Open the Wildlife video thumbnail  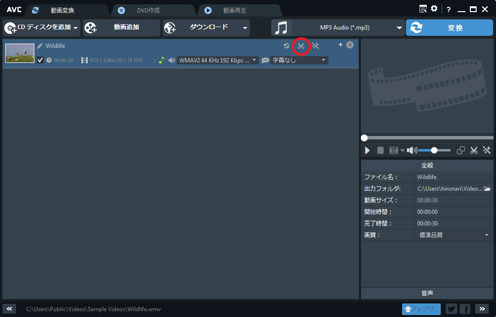click(x=20, y=53)
